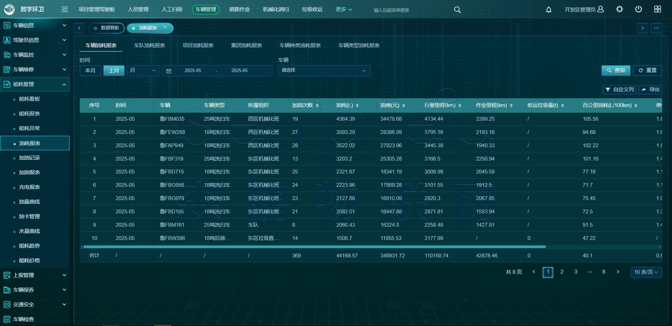Image resolution: width=672 pixels, height=326 pixels.
Task: Open the settings gear icon
Action: [x=619, y=9]
